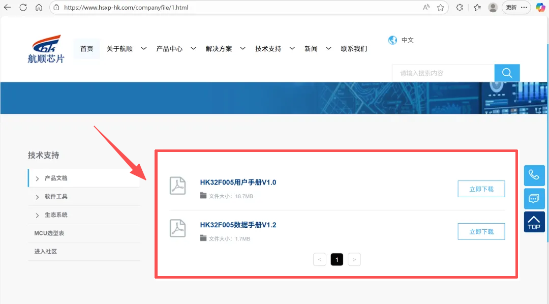
Task: Click the PDF icon beside HK32F005数据手册V1.2
Action: coord(177,228)
